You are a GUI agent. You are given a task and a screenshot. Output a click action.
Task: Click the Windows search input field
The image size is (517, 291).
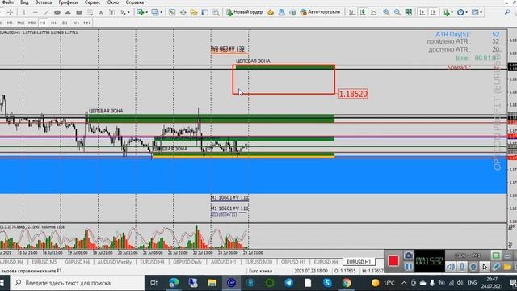(78, 283)
